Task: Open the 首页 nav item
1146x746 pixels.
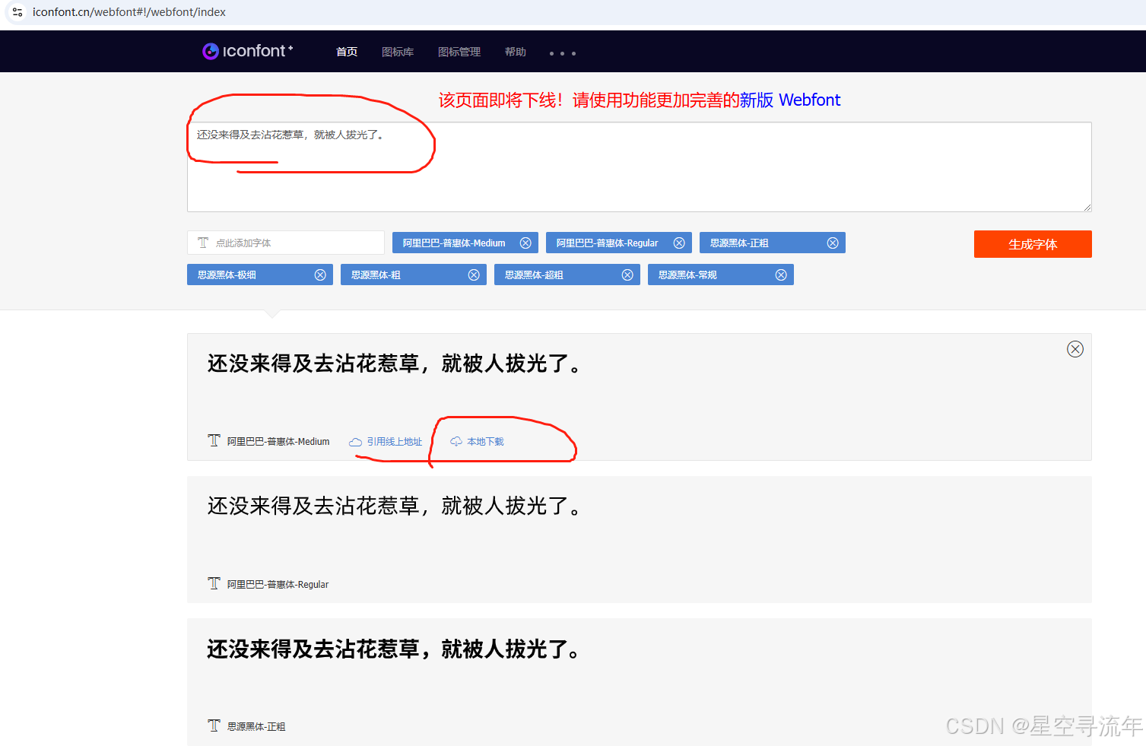Action: 347,52
